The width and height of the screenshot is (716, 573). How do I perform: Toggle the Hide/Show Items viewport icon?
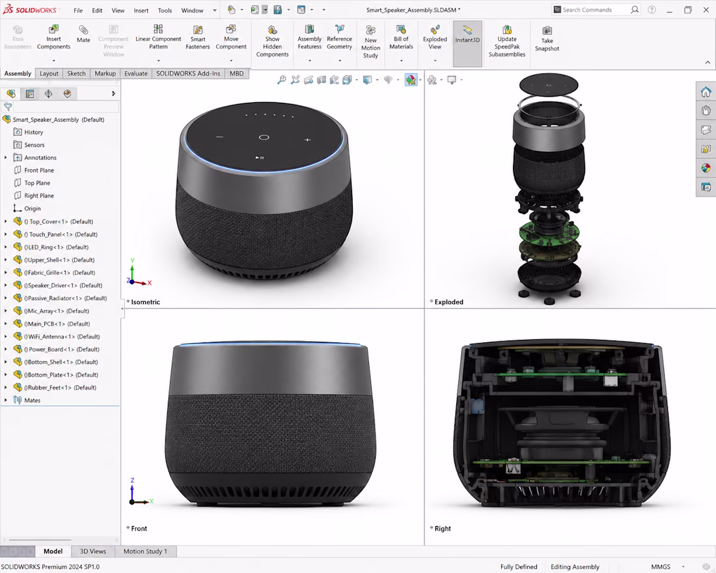tap(388, 80)
